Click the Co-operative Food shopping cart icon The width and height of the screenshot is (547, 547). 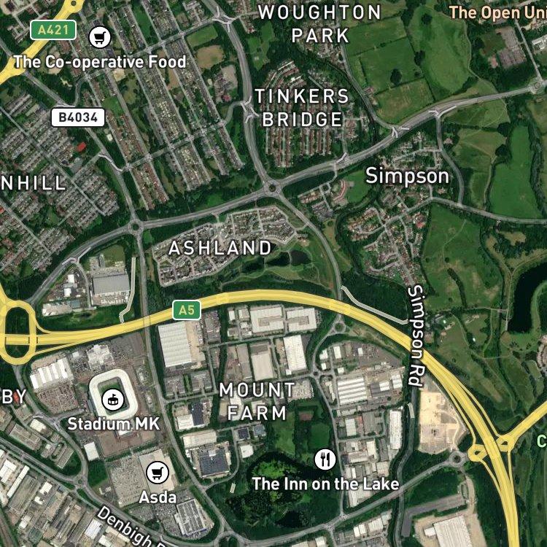pos(100,37)
